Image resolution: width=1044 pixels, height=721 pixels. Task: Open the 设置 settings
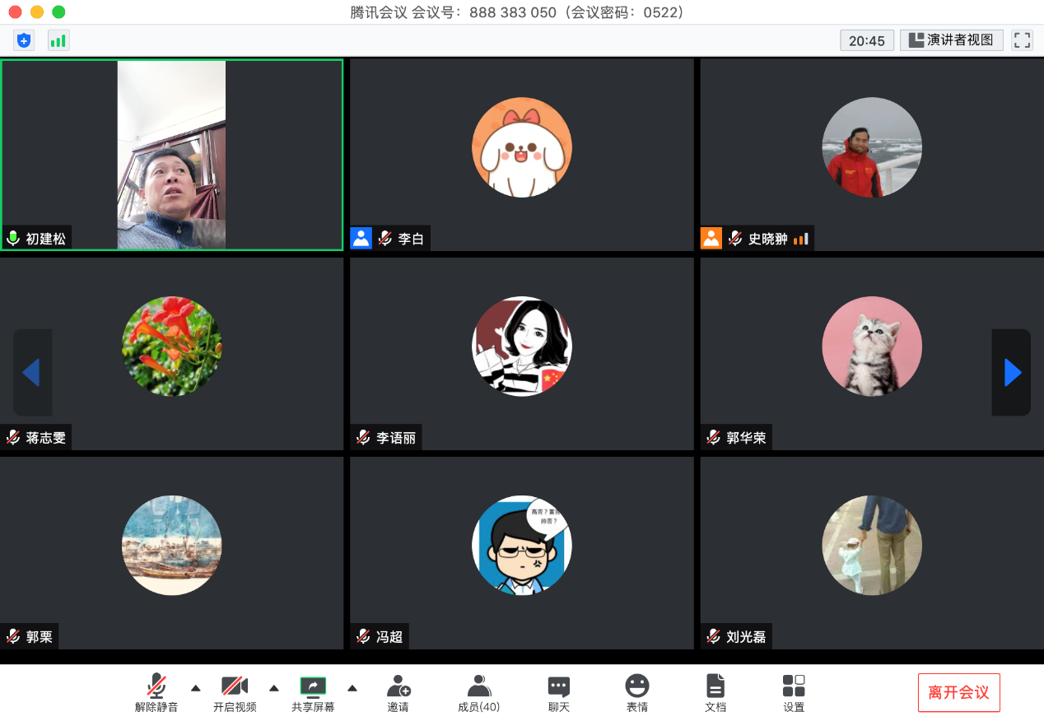[x=794, y=693]
